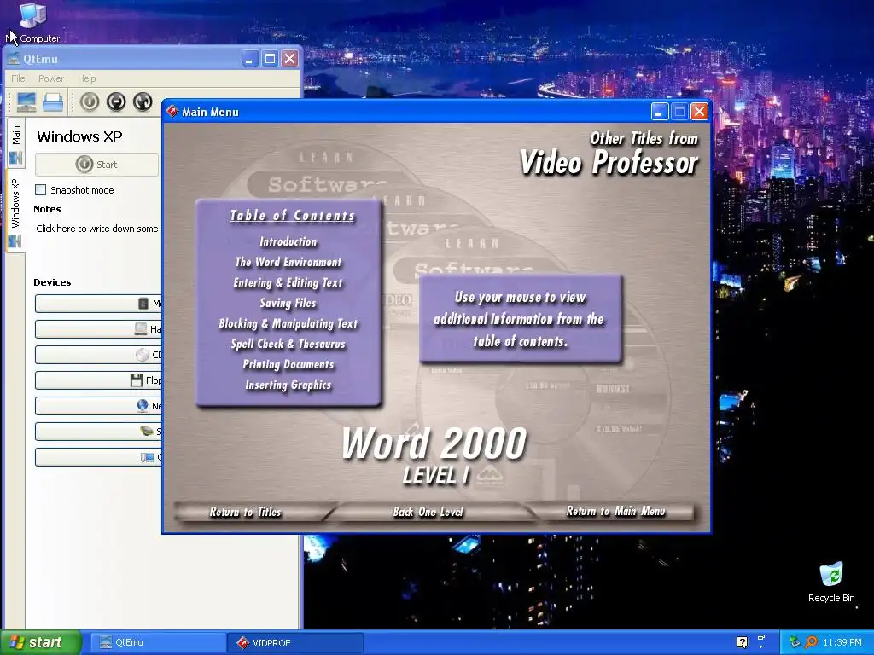Click the hard disk icon in QtEmu Devices

coord(141,329)
